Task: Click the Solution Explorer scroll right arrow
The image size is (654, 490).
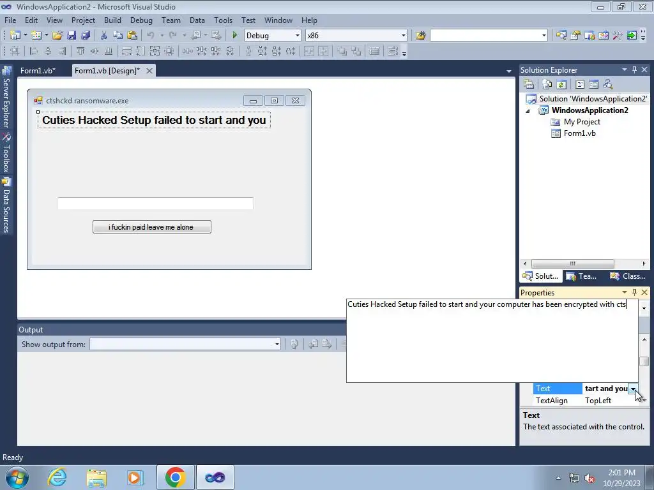Action: point(644,264)
